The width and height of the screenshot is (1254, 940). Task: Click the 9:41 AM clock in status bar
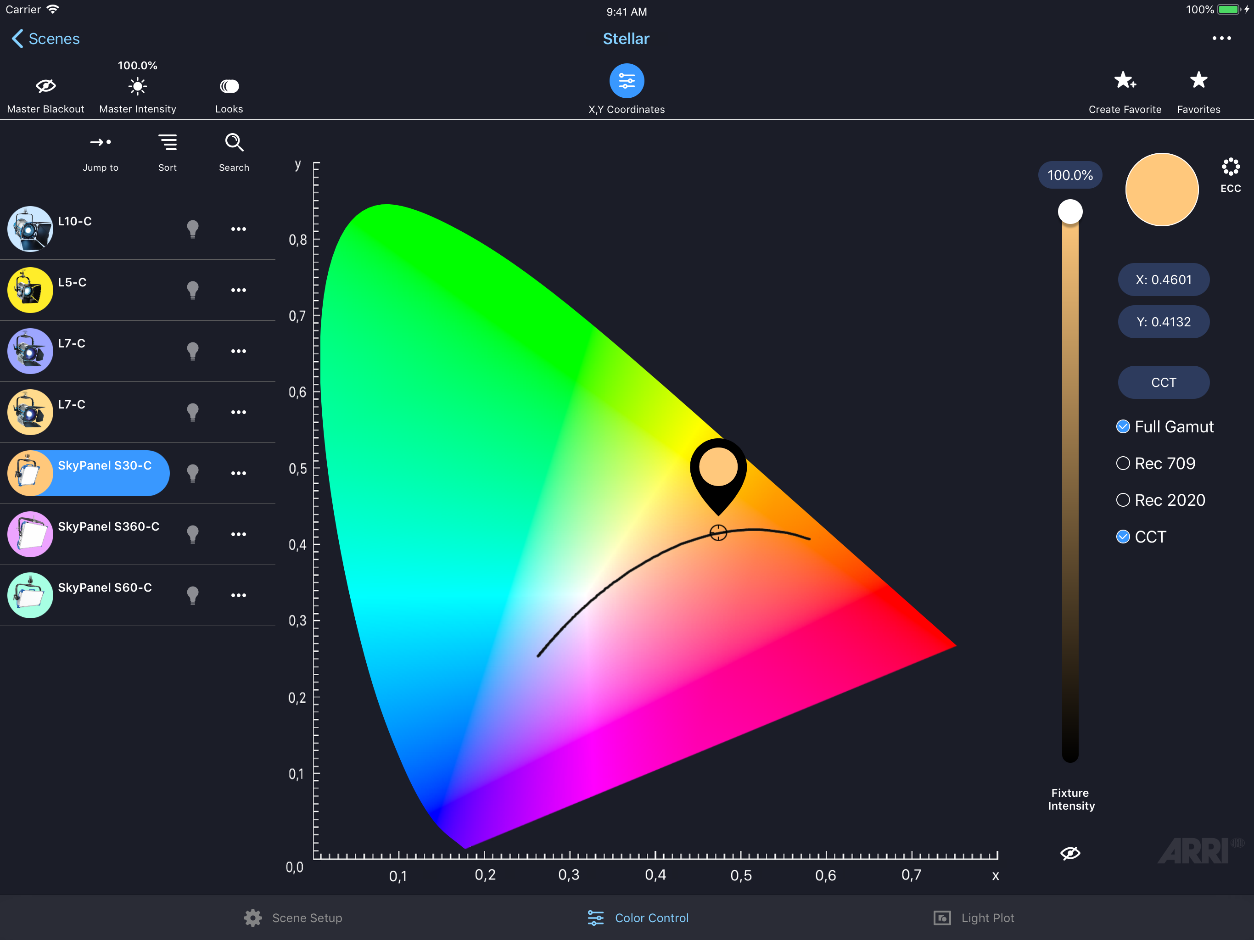(x=627, y=11)
